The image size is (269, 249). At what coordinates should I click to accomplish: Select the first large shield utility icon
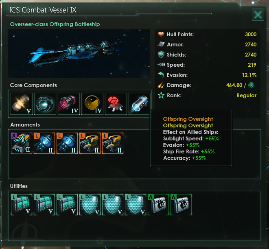90,205
